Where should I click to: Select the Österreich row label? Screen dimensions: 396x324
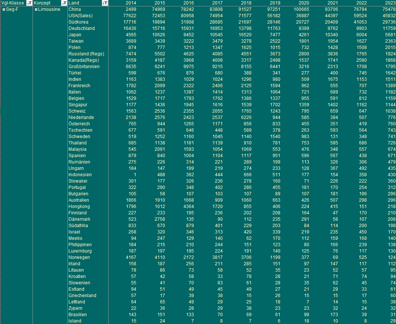coord(79,124)
